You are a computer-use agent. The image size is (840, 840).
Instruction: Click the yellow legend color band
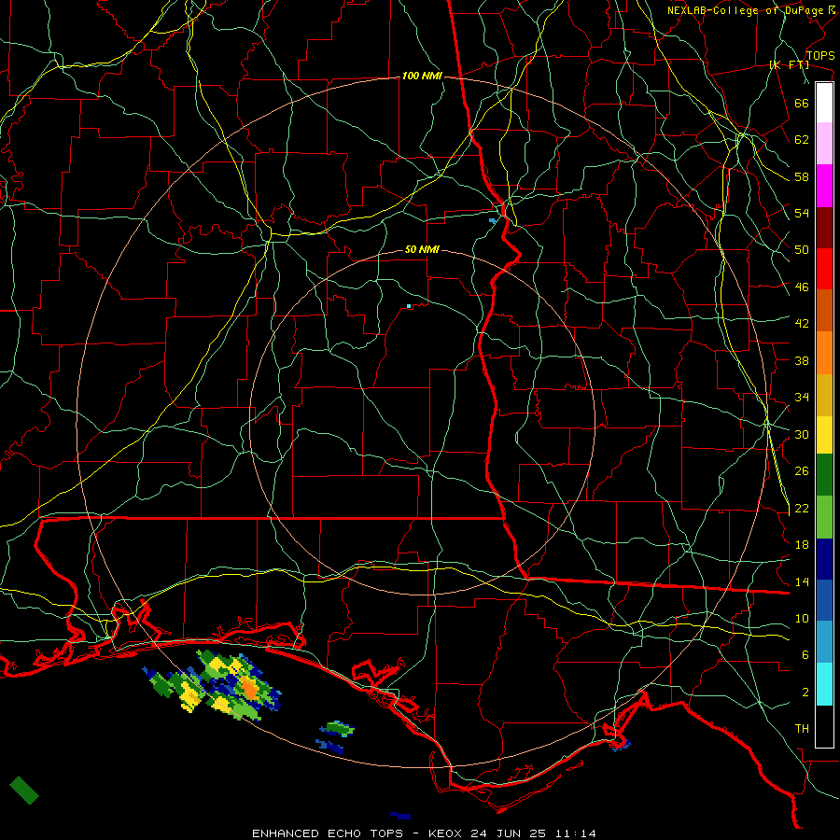point(824,435)
